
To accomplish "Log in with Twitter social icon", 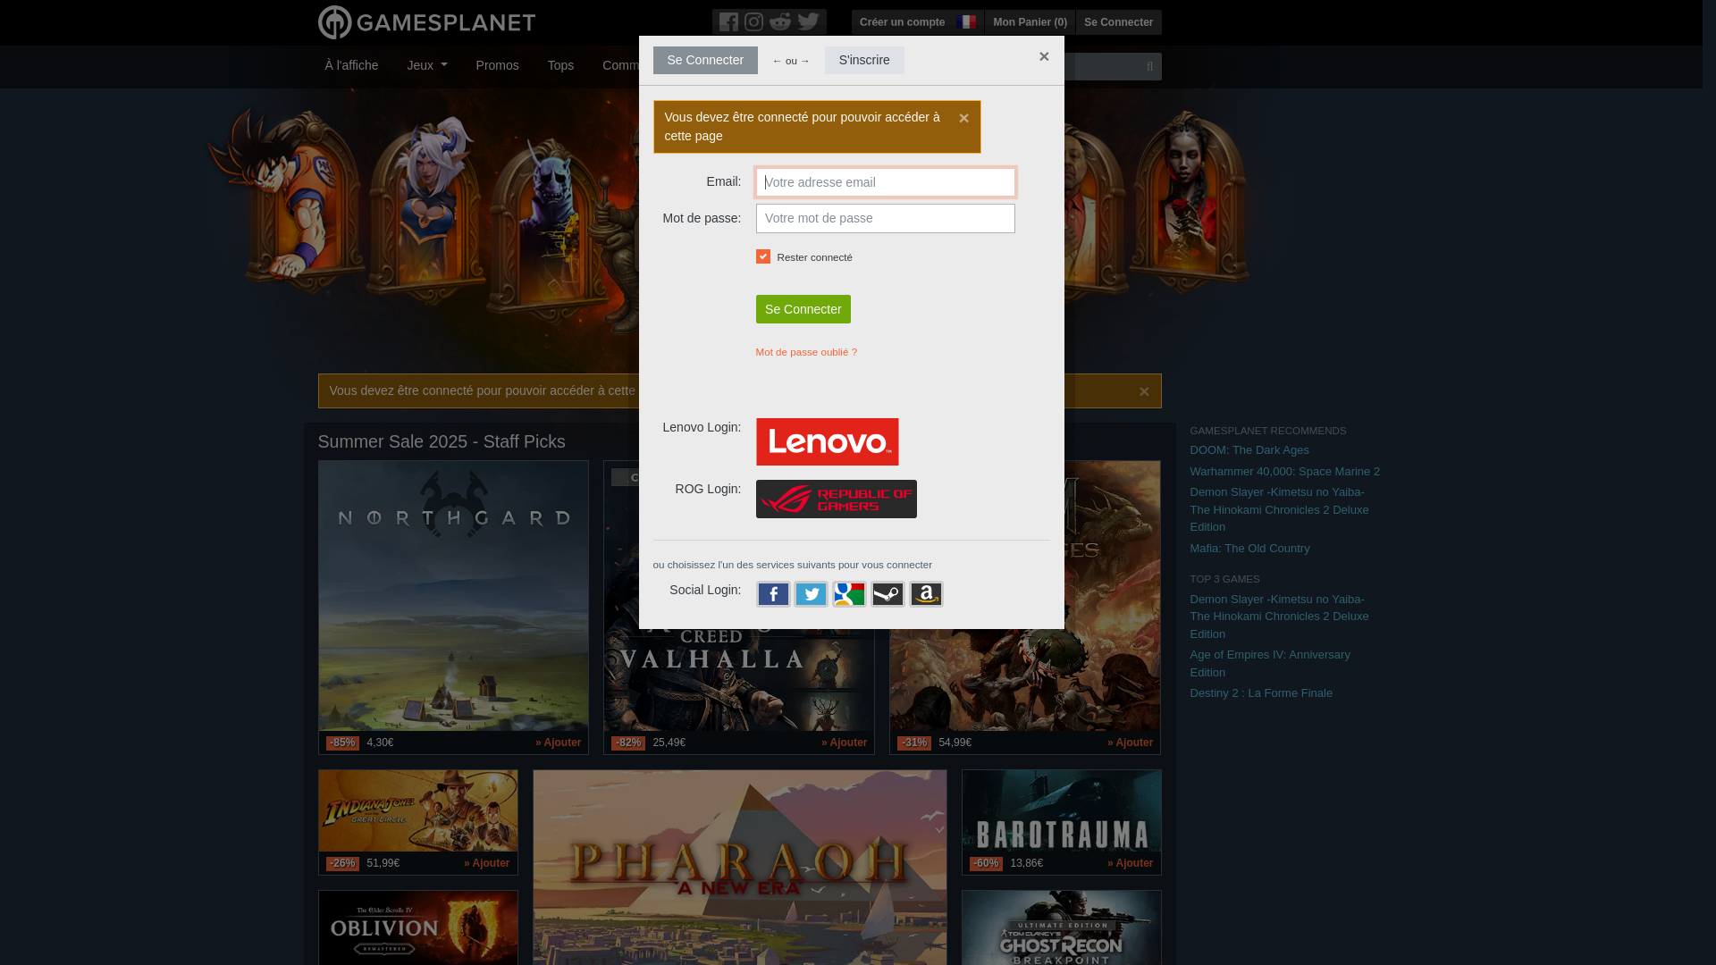I will pyautogui.click(x=812, y=594).
